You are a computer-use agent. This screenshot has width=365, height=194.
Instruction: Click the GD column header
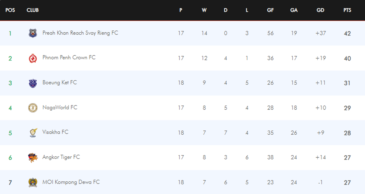pos(320,10)
